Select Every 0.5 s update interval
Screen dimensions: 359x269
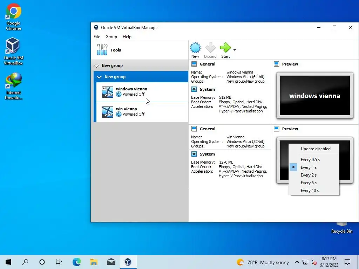coord(314,160)
